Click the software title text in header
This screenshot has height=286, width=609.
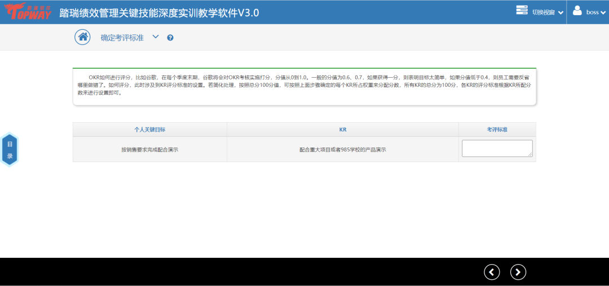click(159, 12)
